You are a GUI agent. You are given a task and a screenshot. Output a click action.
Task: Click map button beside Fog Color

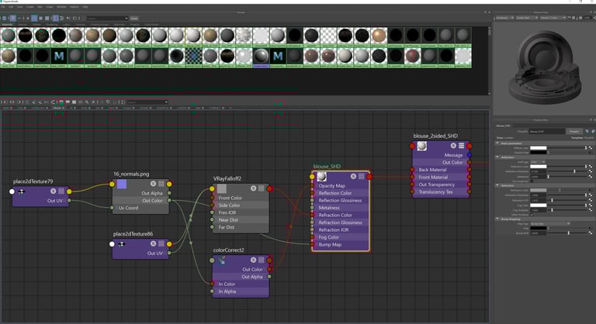[x=591, y=205]
